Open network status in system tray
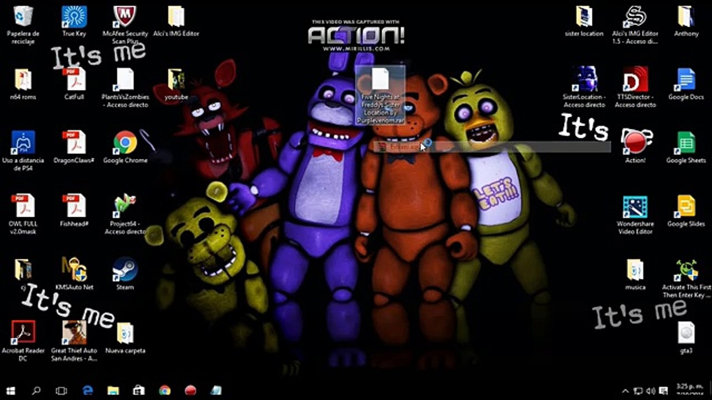The height and width of the screenshot is (400, 712). pos(638,391)
